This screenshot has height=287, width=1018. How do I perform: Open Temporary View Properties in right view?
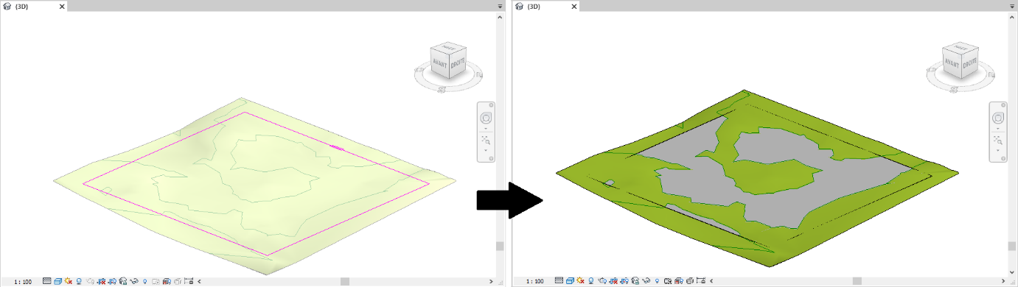click(668, 280)
